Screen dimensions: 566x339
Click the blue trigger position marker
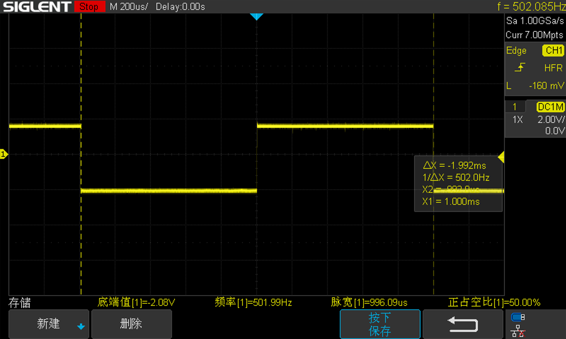256,17
